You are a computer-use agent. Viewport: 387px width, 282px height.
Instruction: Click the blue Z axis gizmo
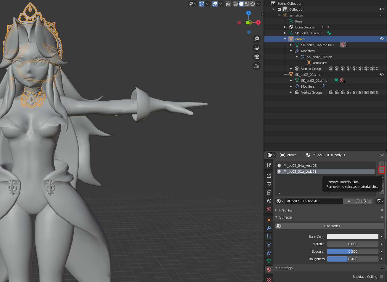coord(249,13)
